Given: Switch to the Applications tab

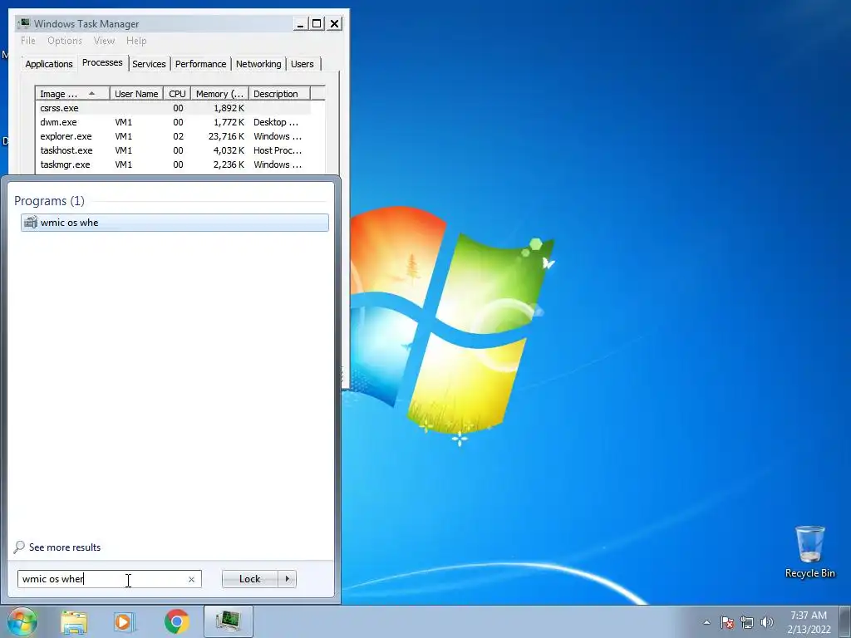Looking at the screenshot, I should (49, 64).
